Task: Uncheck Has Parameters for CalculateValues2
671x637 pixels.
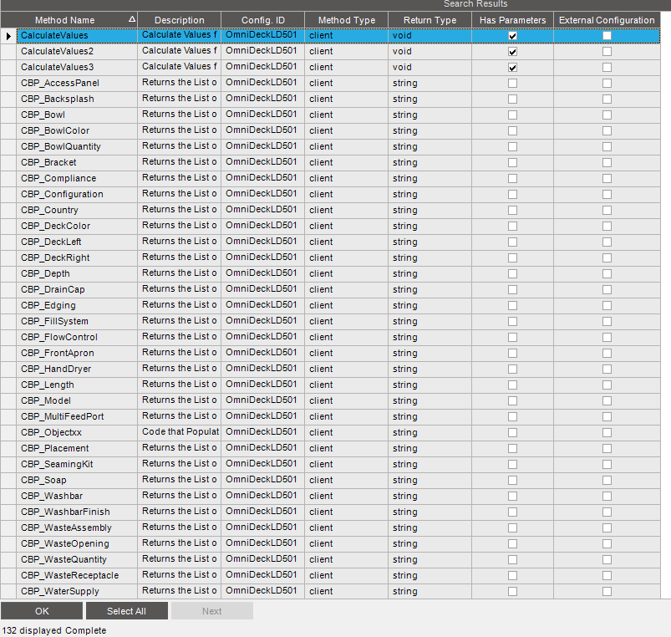Action: pos(513,51)
